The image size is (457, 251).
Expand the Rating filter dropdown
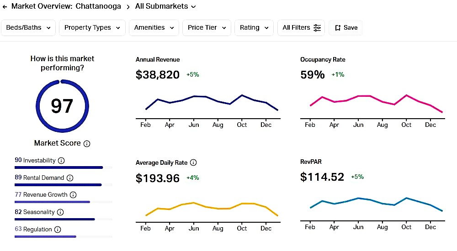(x=254, y=28)
